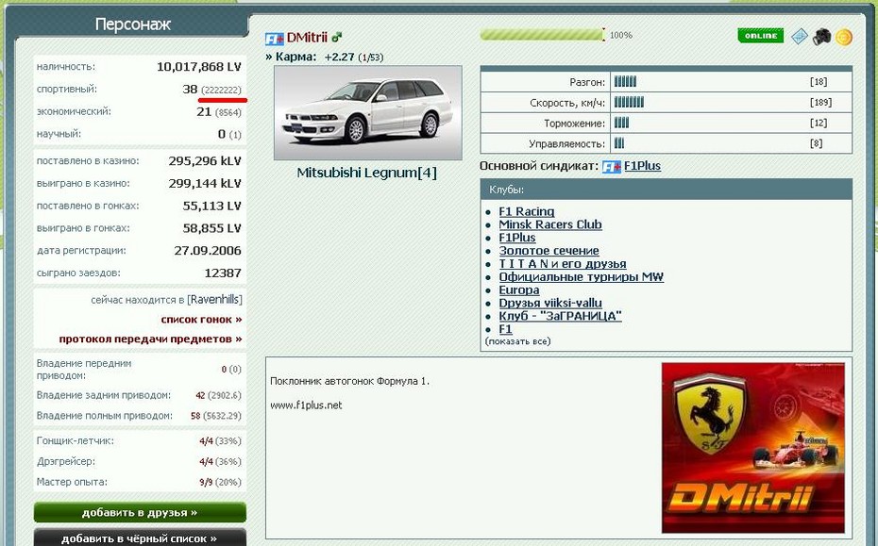This screenshot has height=546, width=878.
Task: Open the F1 Racing club
Action: (527, 211)
